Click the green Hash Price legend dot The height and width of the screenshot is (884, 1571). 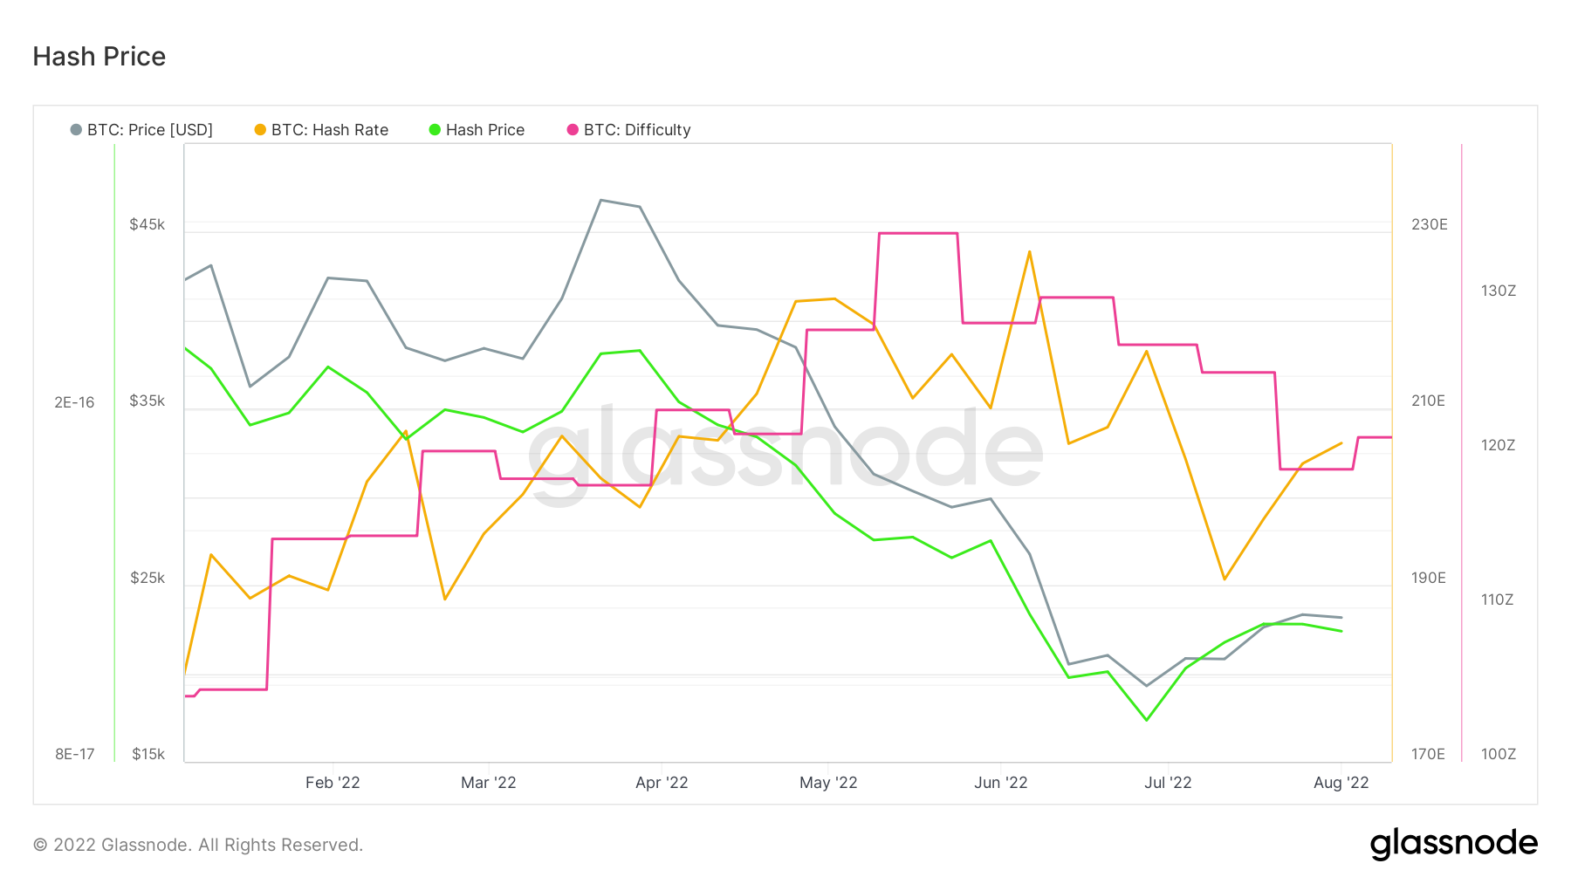coord(435,130)
